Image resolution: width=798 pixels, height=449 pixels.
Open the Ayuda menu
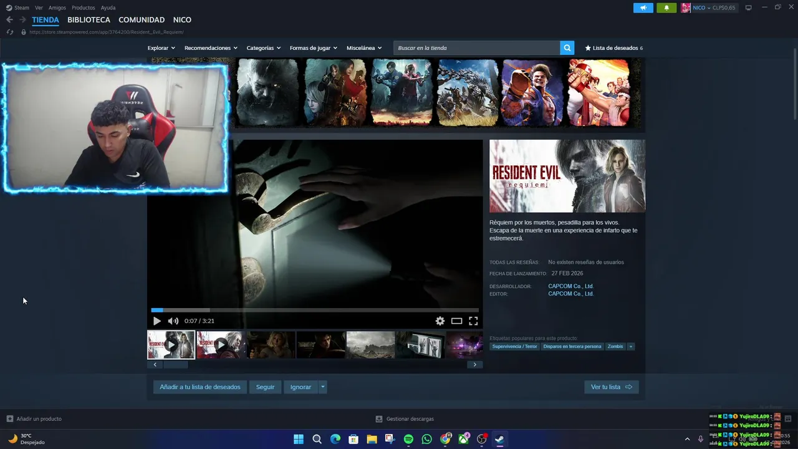[x=108, y=8]
